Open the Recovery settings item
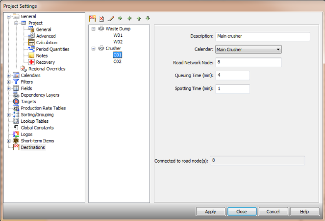The image size is (325, 221). (x=45, y=62)
